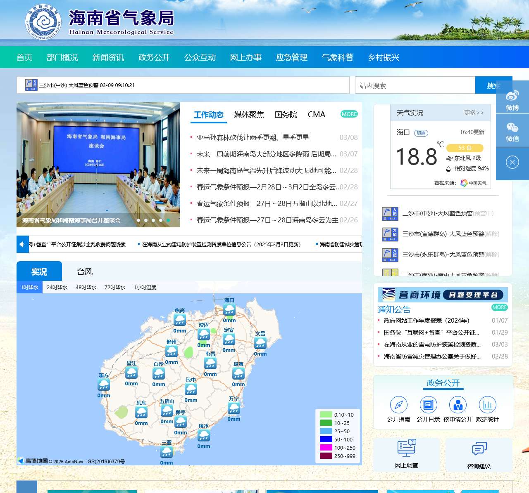Click the 永乐群岛 wind warning icon
This screenshot has width=529, height=493.
(390, 255)
